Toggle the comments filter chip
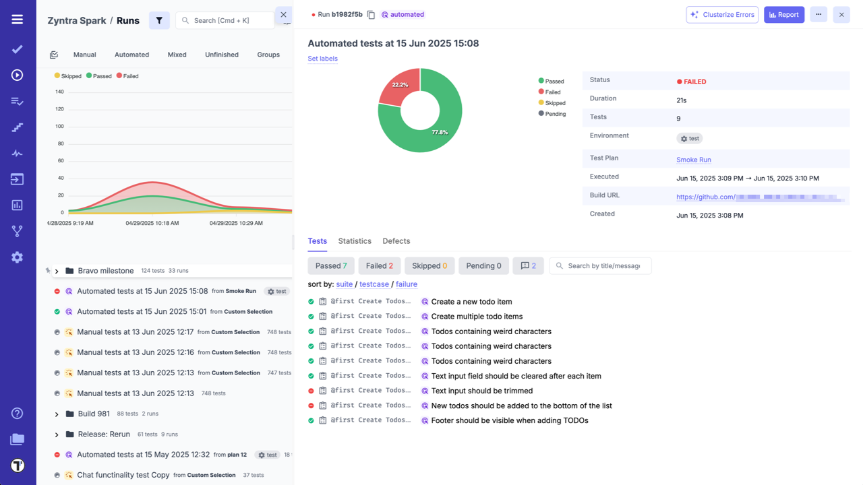 point(528,265)
